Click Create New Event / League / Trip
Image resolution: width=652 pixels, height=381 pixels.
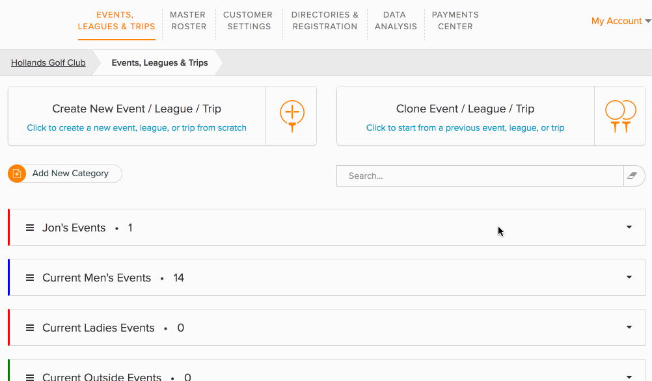pos(137,109)
